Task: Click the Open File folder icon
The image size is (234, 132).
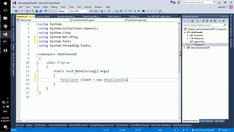Action: coord(33,11)
